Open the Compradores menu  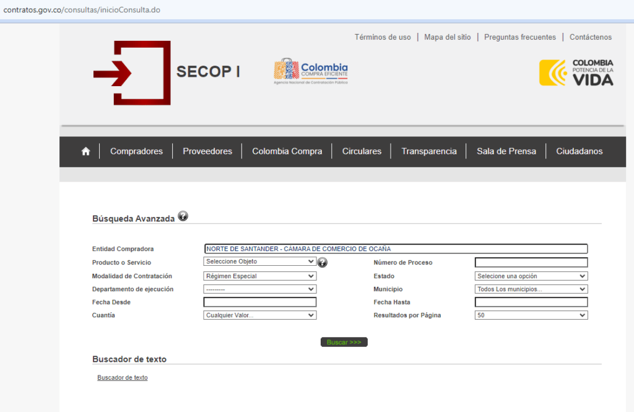point(136,151)
